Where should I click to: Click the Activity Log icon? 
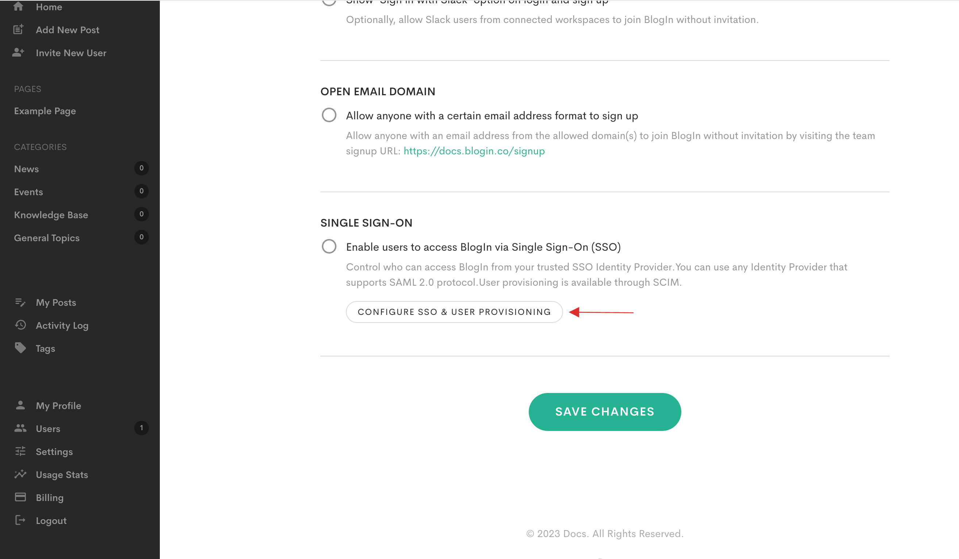click(21, 325)
